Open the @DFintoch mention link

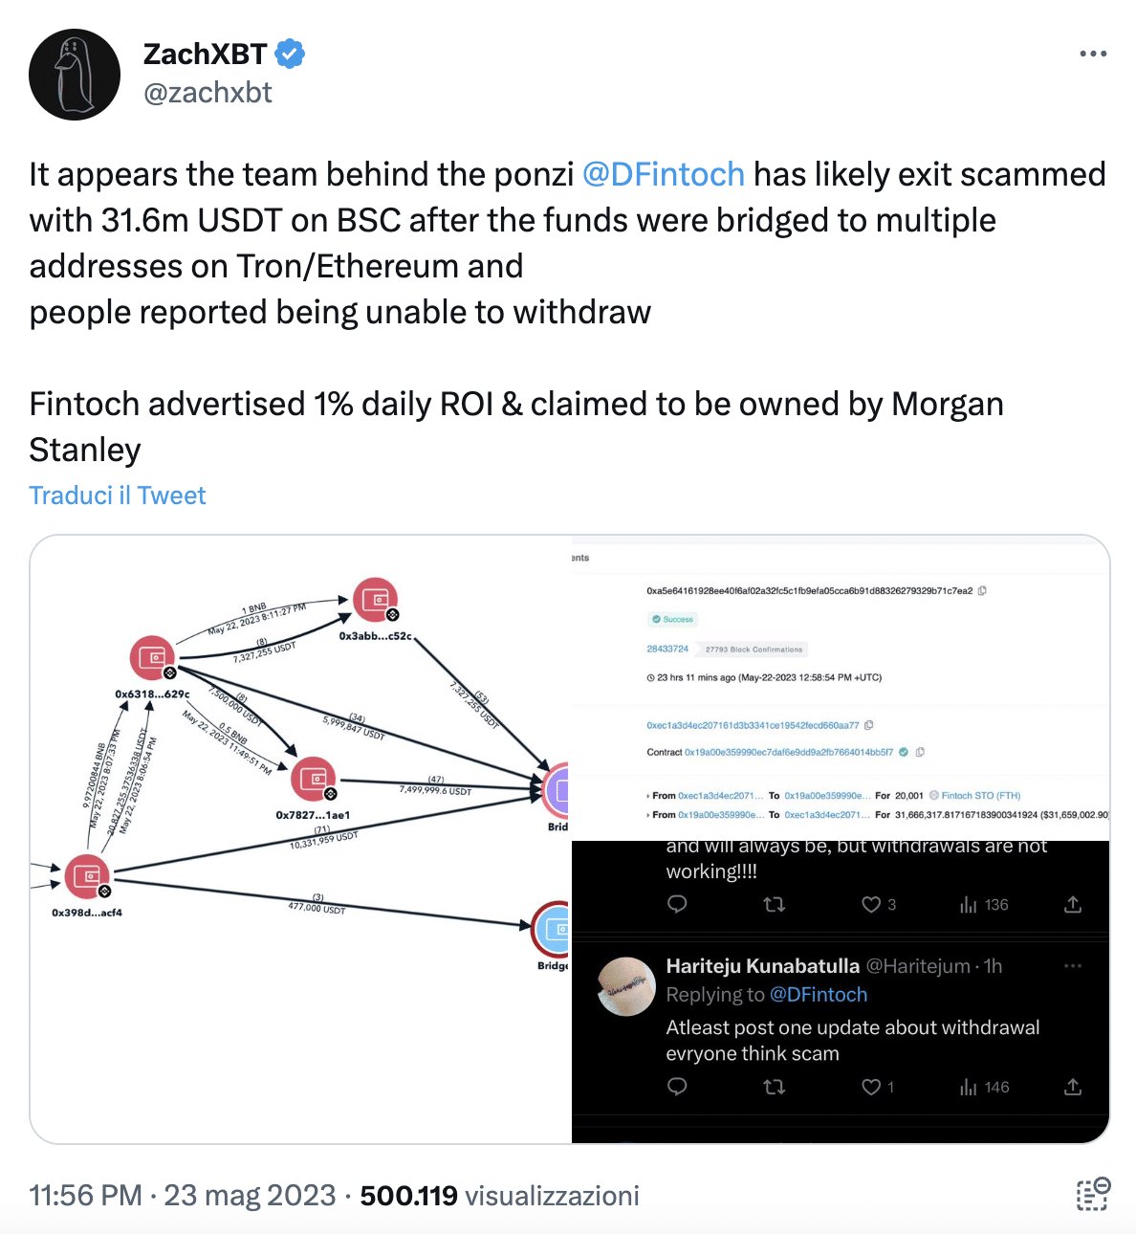[x=663, y=174]
